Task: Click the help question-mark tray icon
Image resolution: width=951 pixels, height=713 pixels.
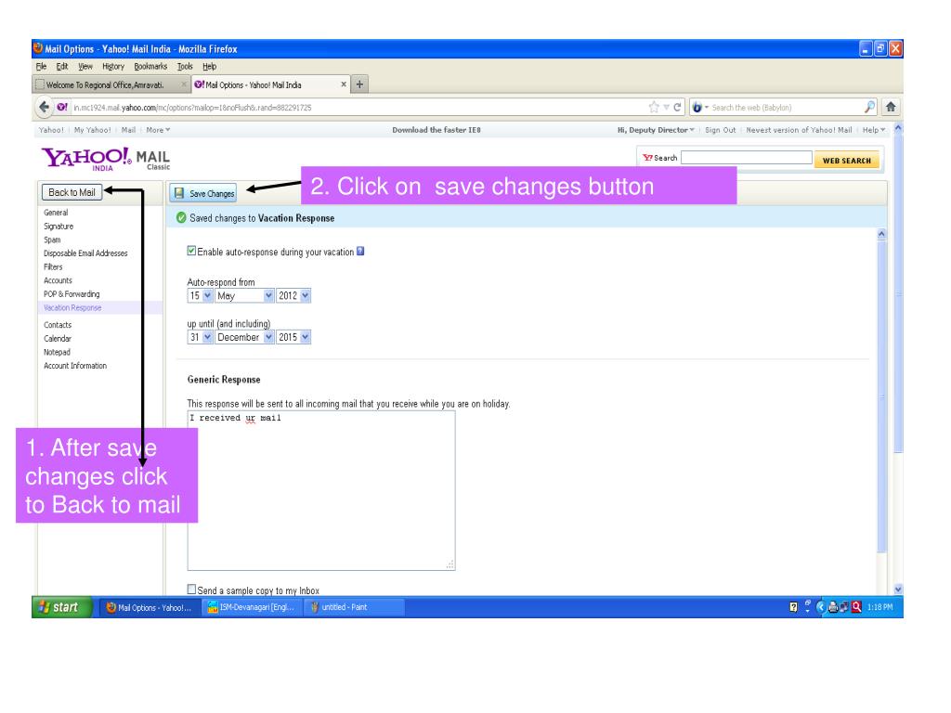Action: [x=793, y=607]
